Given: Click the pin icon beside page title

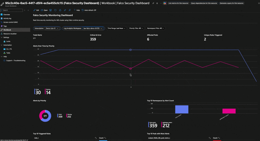Looking at the screenshot, I should point(153,3).
